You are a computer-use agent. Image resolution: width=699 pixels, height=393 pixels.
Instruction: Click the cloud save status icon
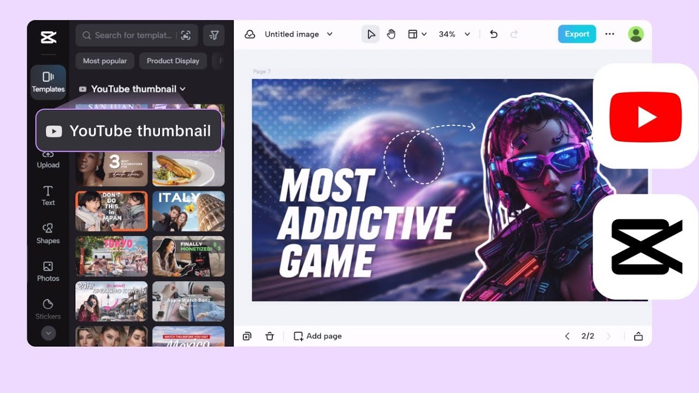(x=250, y=34)
